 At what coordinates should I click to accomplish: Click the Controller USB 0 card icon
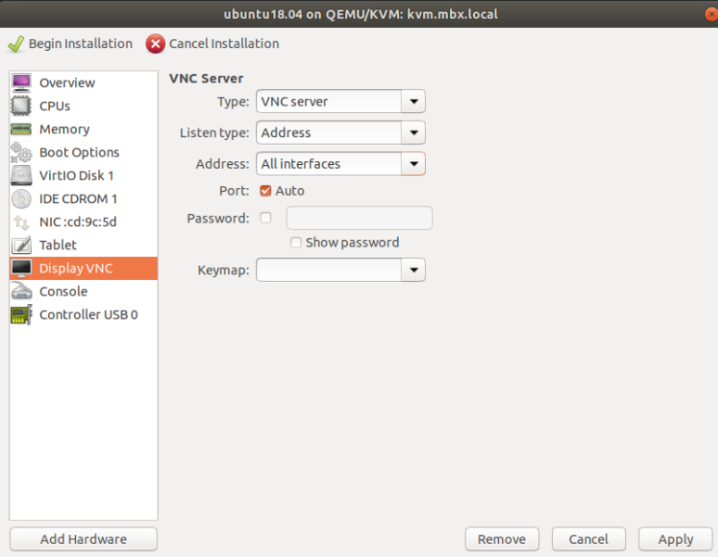coord(21,314)
